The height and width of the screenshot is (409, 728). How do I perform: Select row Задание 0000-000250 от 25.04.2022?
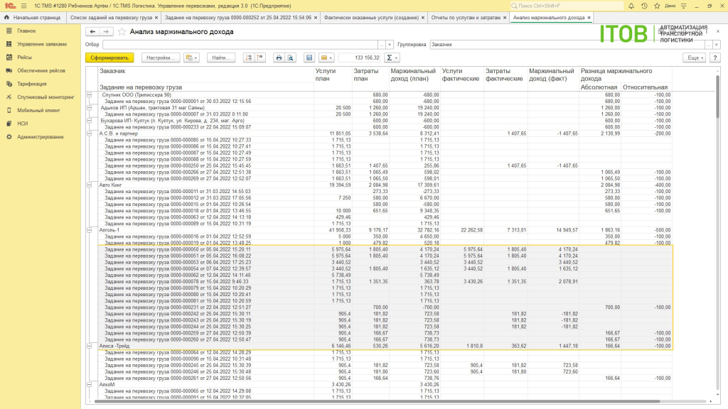[385, 165]
